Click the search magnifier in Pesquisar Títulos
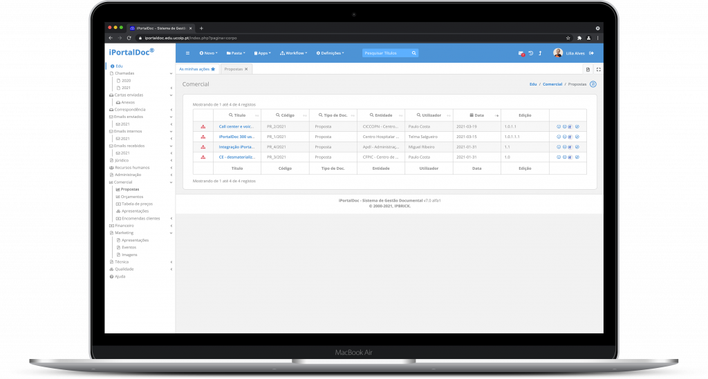The width and height of the screenshot is (708, 379). pos(413,53)
